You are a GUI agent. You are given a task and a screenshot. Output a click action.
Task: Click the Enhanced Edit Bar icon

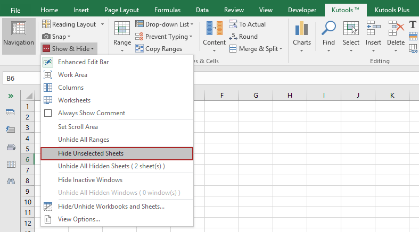(x=48, y=62)
